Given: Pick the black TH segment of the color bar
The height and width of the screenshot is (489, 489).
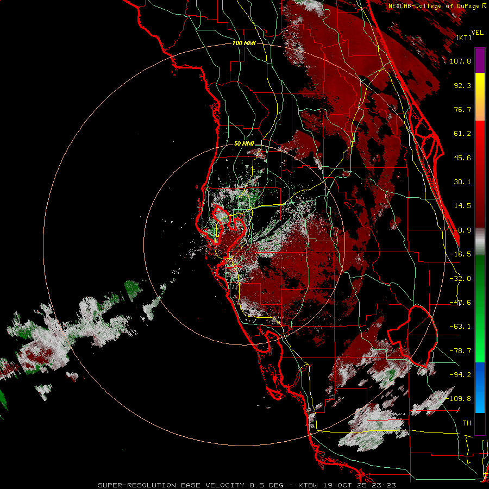Looking at the screenshot, I should 480,423.
